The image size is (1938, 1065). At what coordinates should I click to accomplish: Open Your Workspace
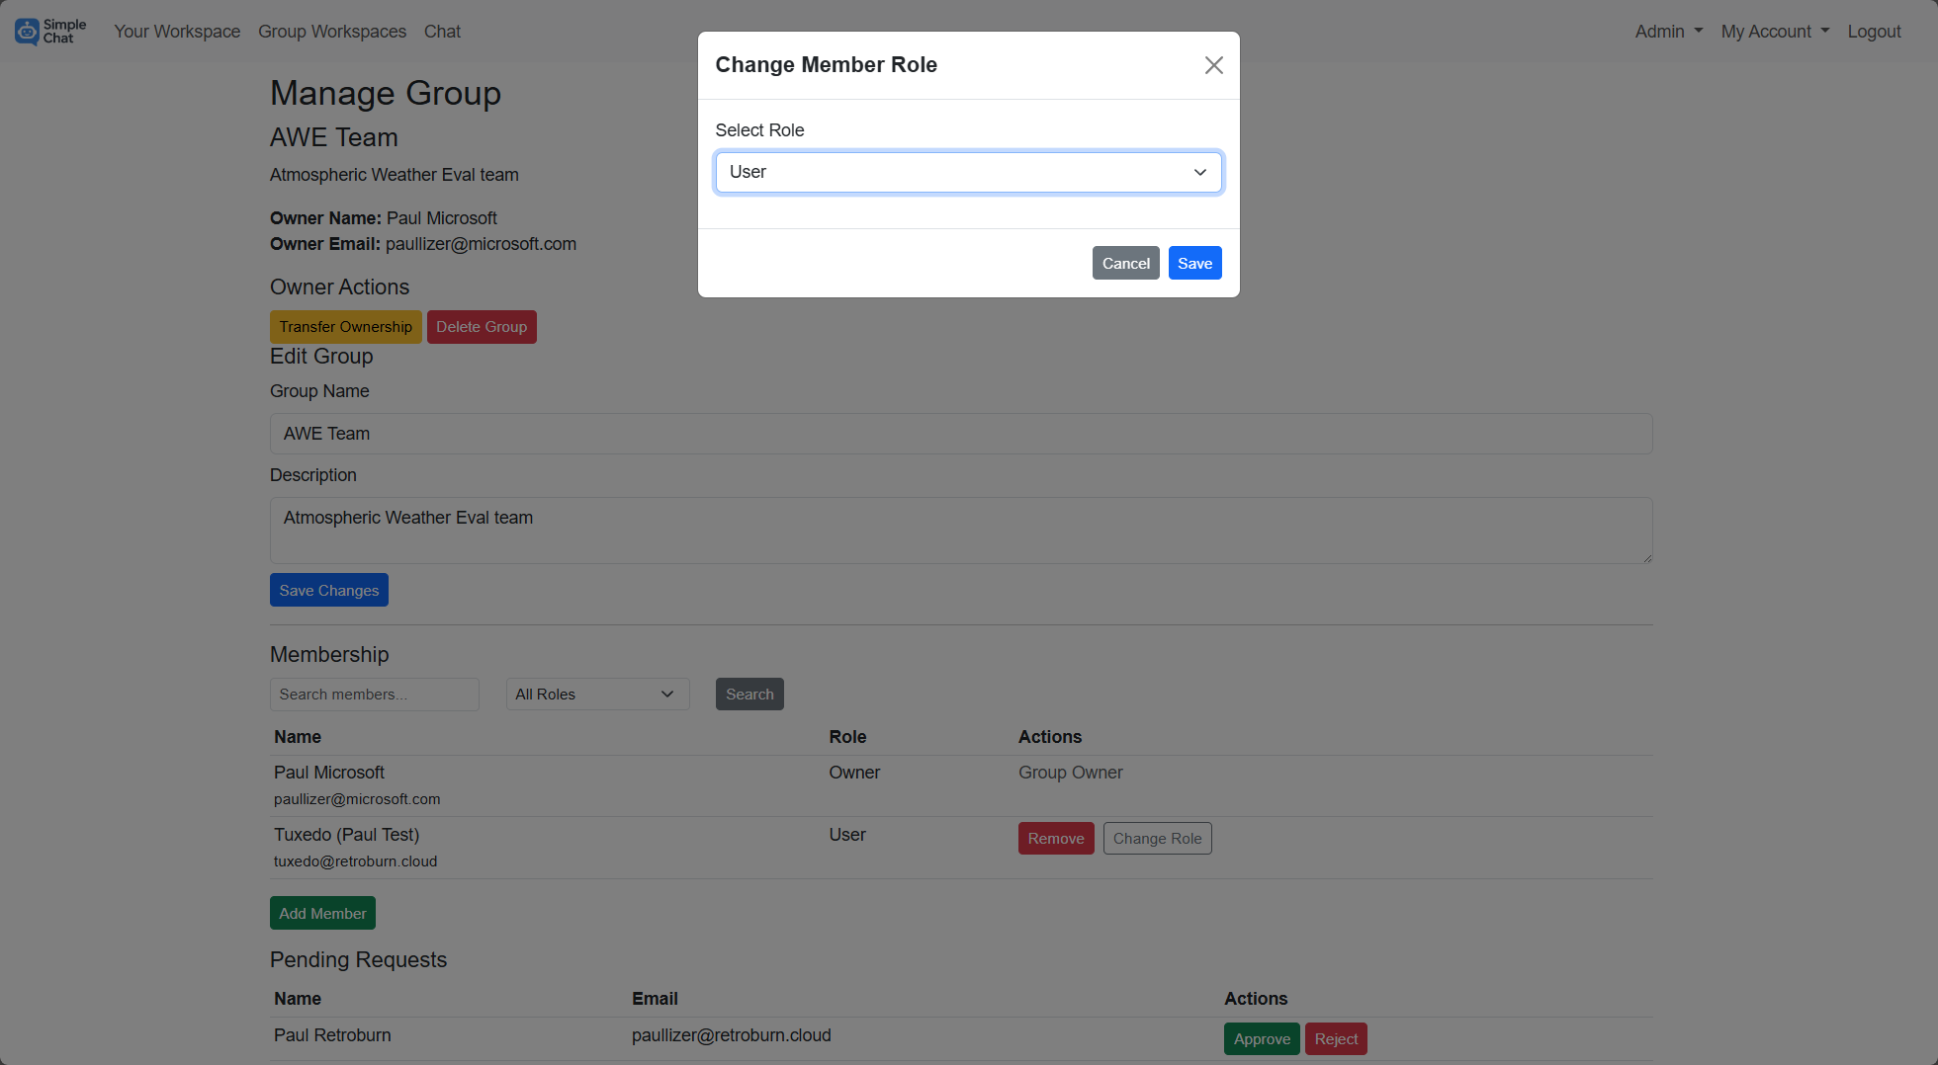tap(176, 31)
